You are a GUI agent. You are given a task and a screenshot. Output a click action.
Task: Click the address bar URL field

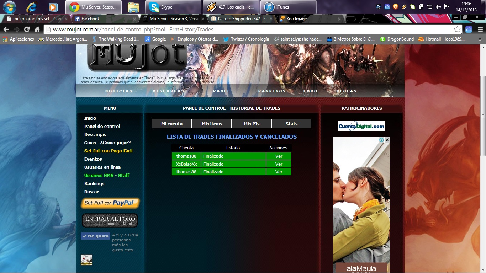click(x=249, y=30)
